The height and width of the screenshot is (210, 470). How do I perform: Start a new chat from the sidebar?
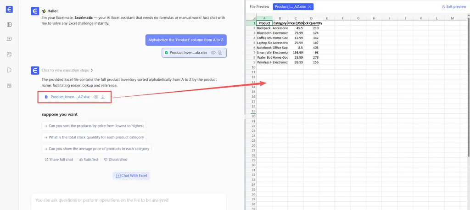[9, 39]
